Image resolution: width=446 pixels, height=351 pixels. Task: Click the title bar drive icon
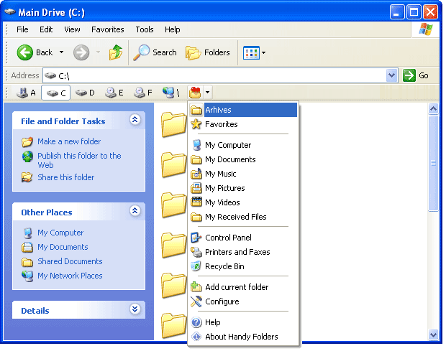click(x=9, y=12)
